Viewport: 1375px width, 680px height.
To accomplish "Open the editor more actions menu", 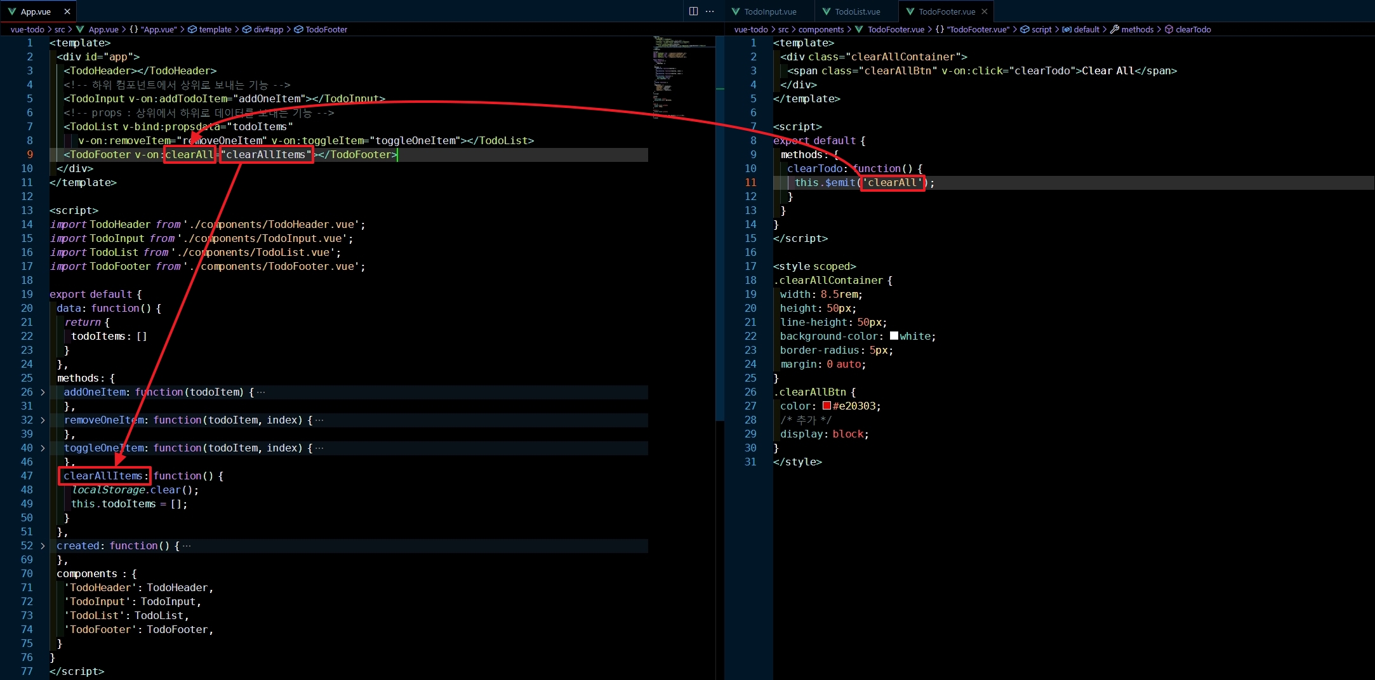I will point(710,11).
